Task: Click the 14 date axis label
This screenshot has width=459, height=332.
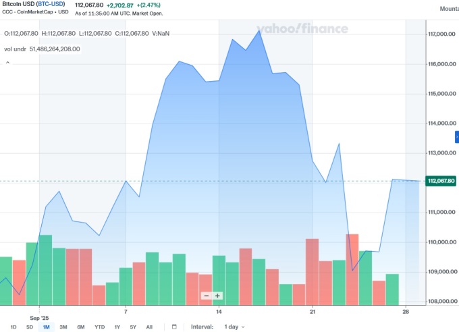Action: pos(219,312)
